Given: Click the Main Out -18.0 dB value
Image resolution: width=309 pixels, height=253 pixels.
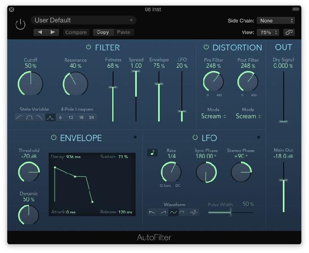Looking at the screenshot, I should (283, 156).
